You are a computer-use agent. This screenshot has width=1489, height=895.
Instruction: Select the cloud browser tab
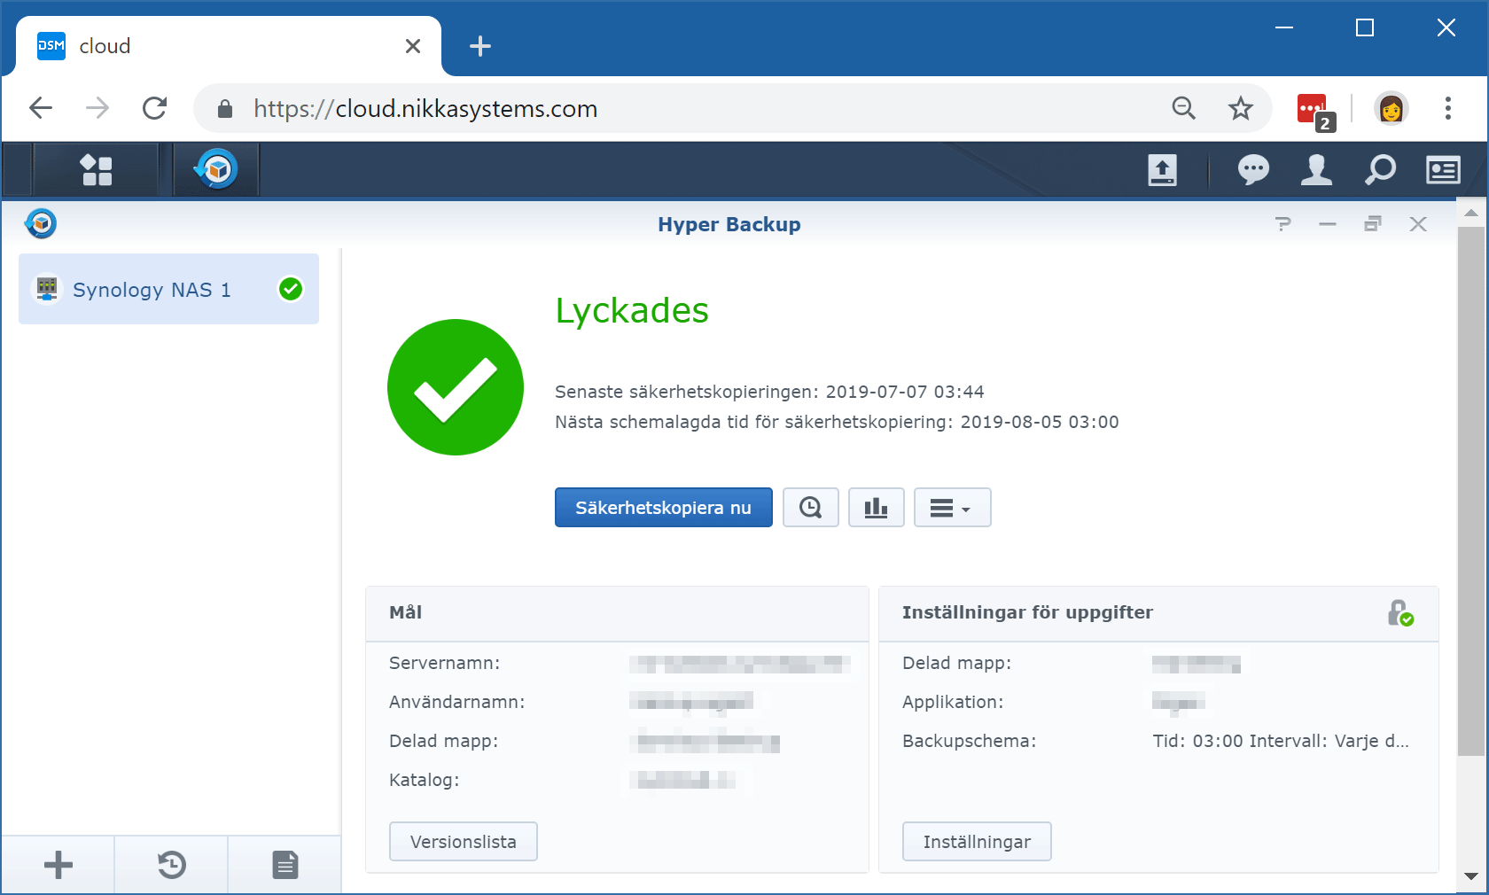[x=229, y=46]
